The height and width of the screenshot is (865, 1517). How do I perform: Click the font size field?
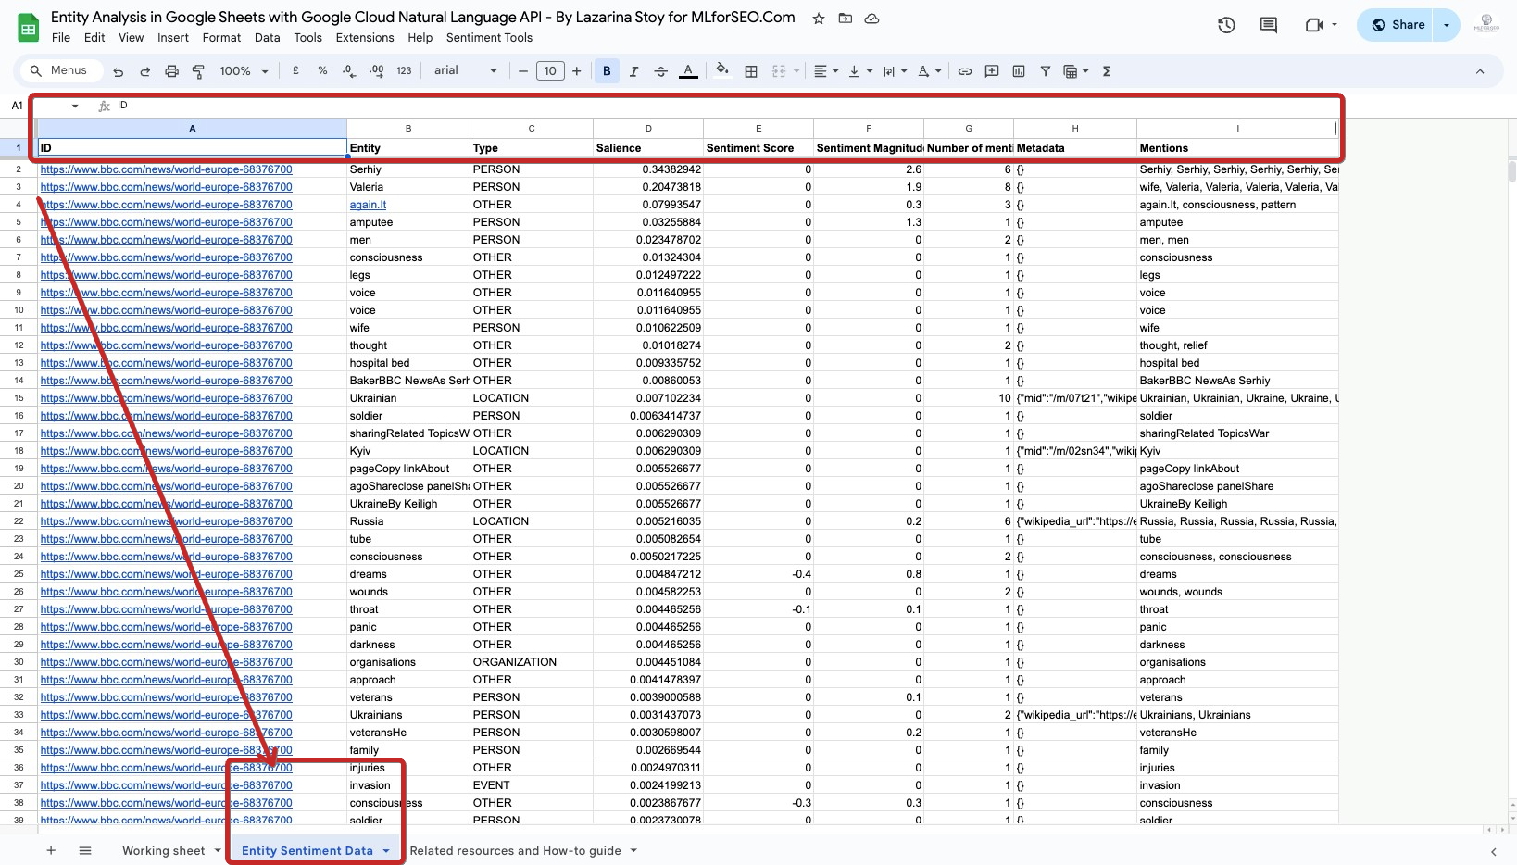pyautogui.click(x=550, y=71)
